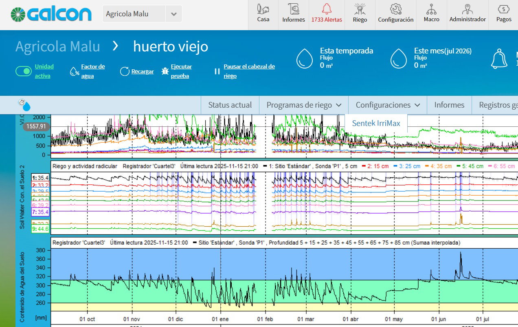Select the Sentek IrriMax menu entry
Screen dimensions: 518x327
(376, 123)
